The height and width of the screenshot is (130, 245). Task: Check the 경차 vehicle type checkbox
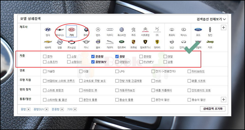[x=45, y=56]
